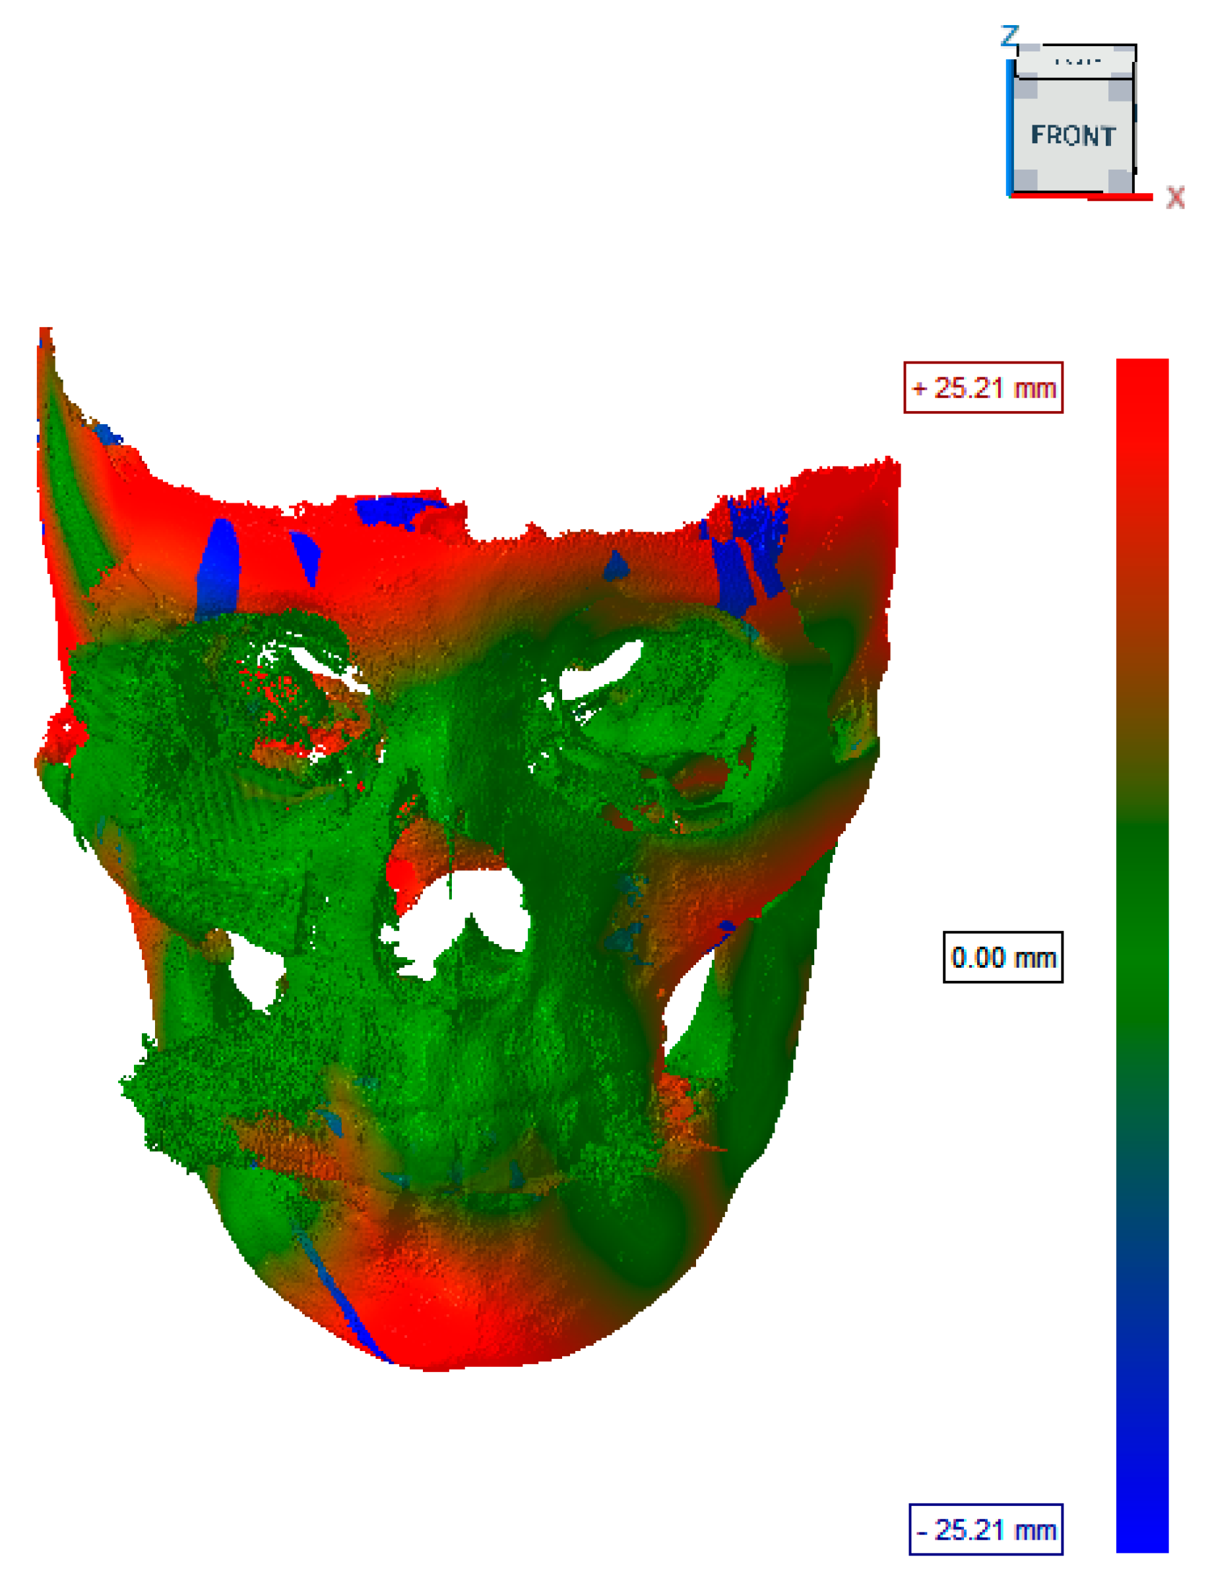Viewport: 1210px width, 1572px height.
Task: Select the -25.21 mm minimum value box
Action: [986, 1529]
